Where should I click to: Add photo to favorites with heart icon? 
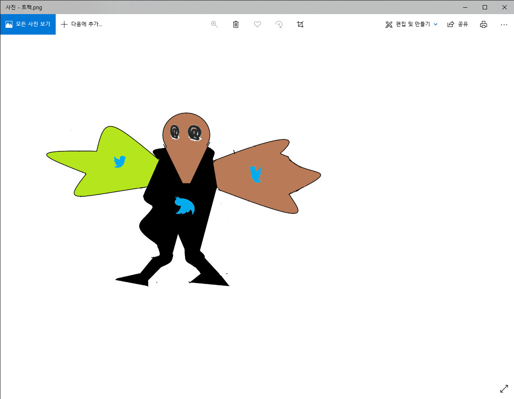coord(257,24)
